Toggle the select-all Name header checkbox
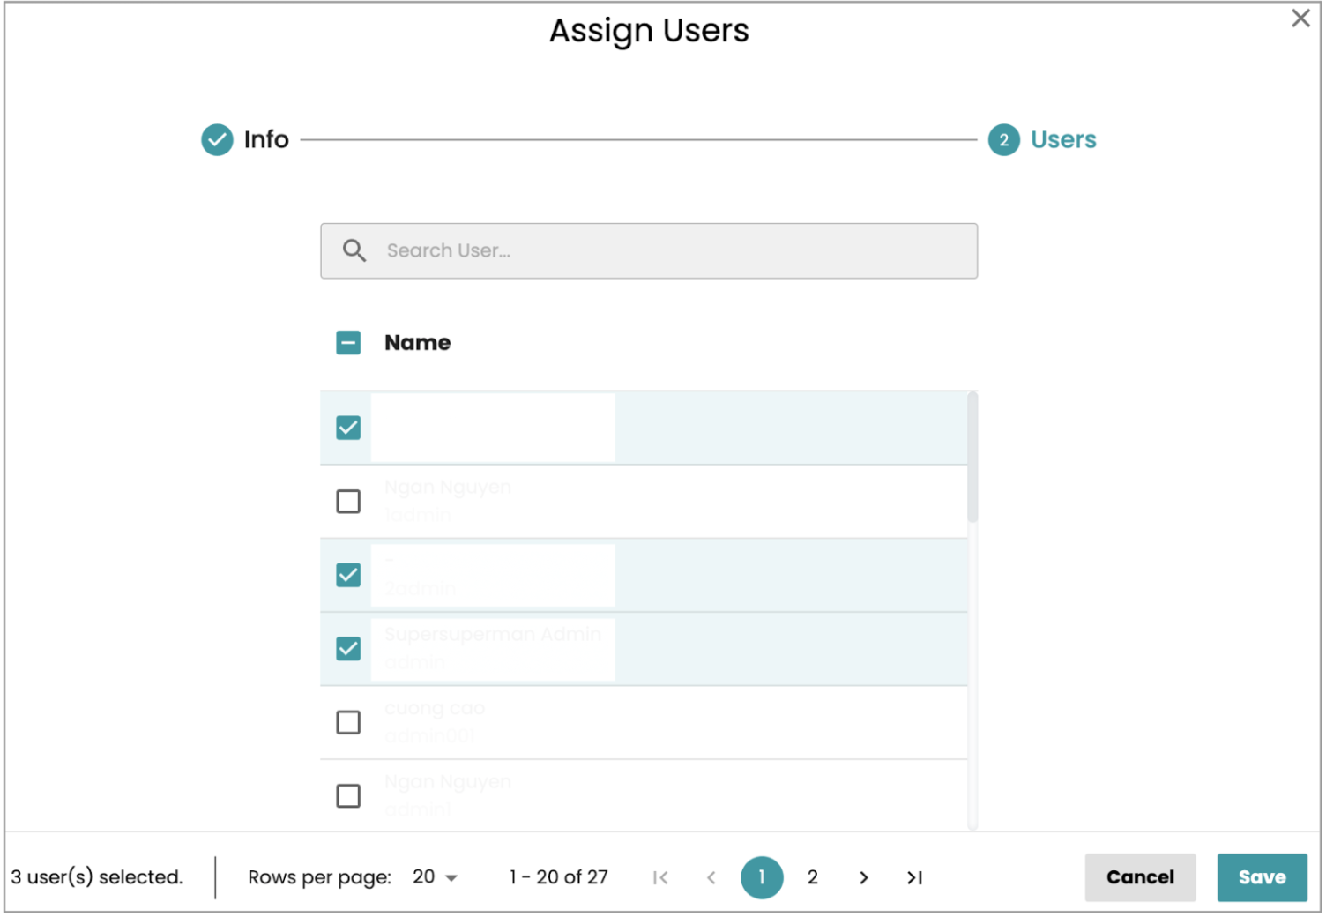 point(348,343)
